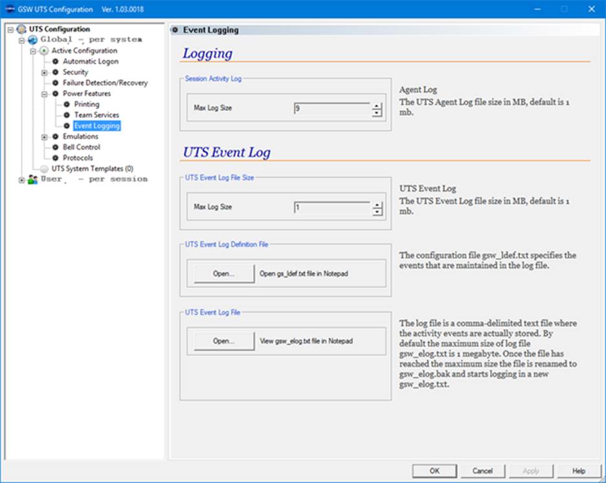
Task: Click the 'UTS Event Log' section heading
Action: coord(227,152)
